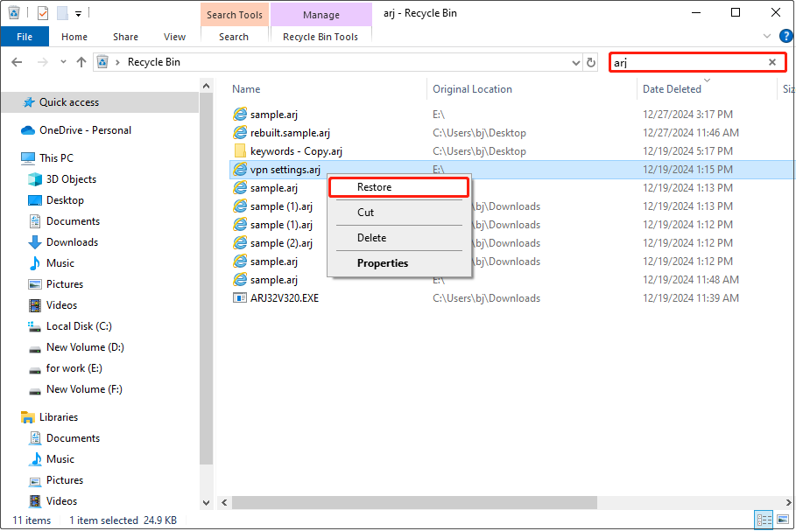The height and width of the screenshot is (531, 796).
Task: Open New Volume (D:) drive
Action: pos(85,347)
